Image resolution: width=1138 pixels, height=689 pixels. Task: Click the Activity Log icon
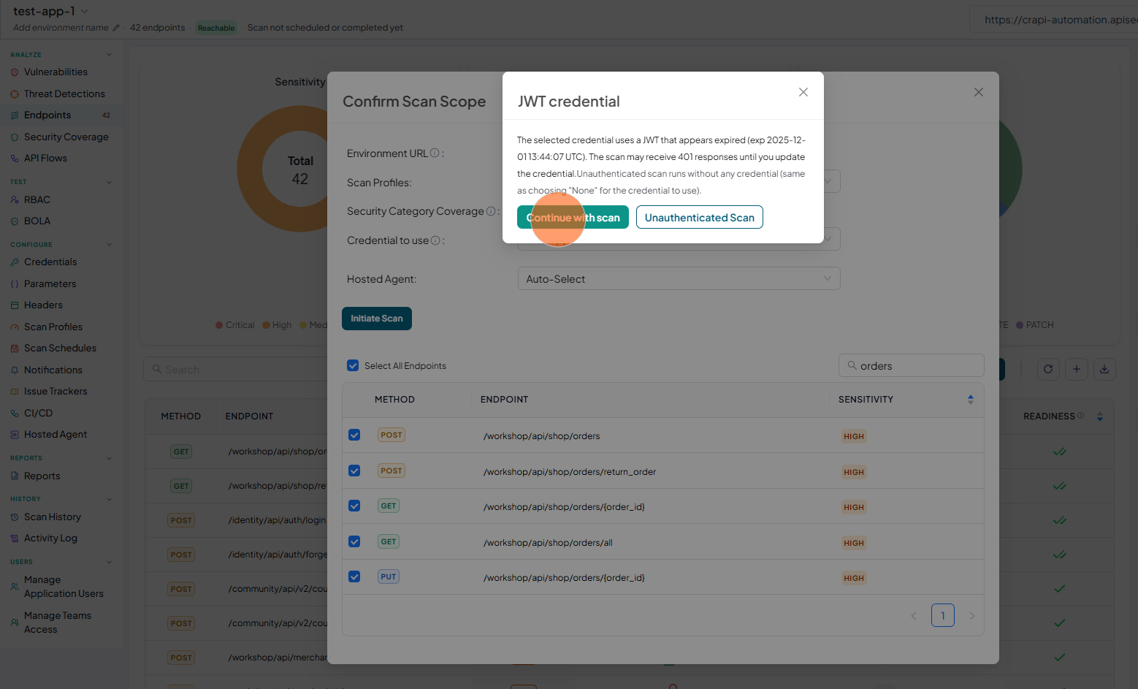15,538
